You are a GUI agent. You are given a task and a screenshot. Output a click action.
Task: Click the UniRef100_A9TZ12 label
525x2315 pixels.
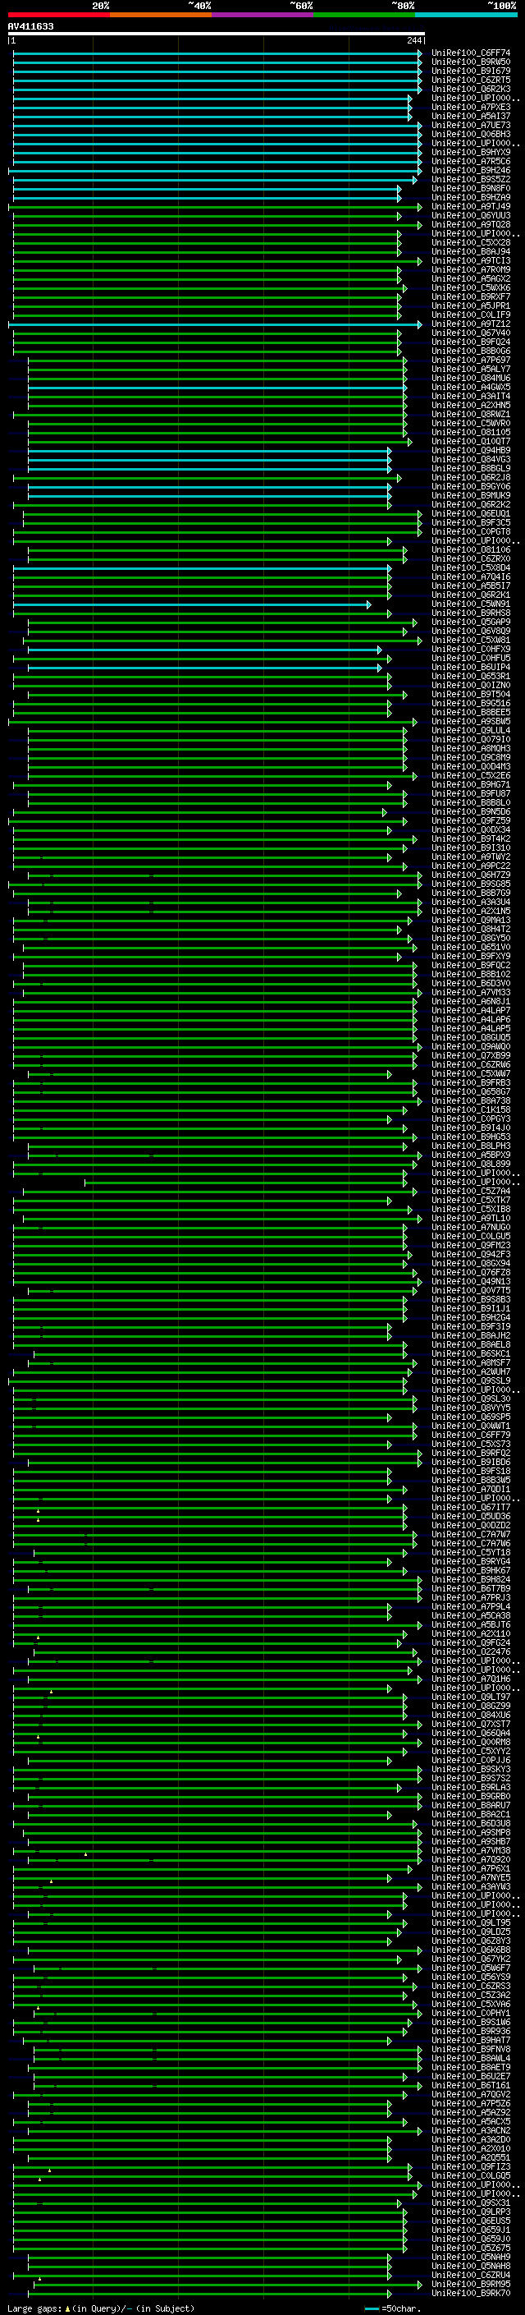(x=471, y=324)
